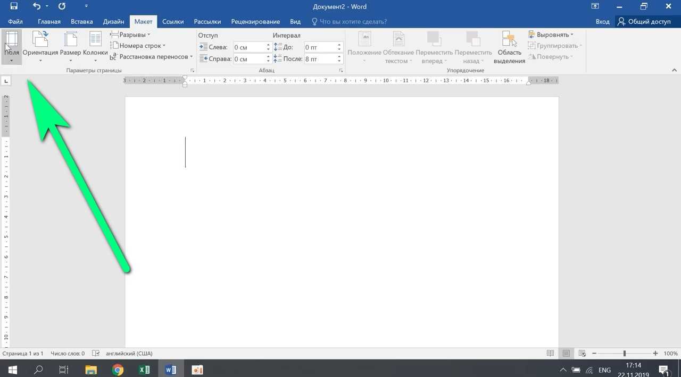This screenshot has width=681, height=377.
Task: Open Расстановка переносов hyphenation dropdown
Action: pos(152,57)
